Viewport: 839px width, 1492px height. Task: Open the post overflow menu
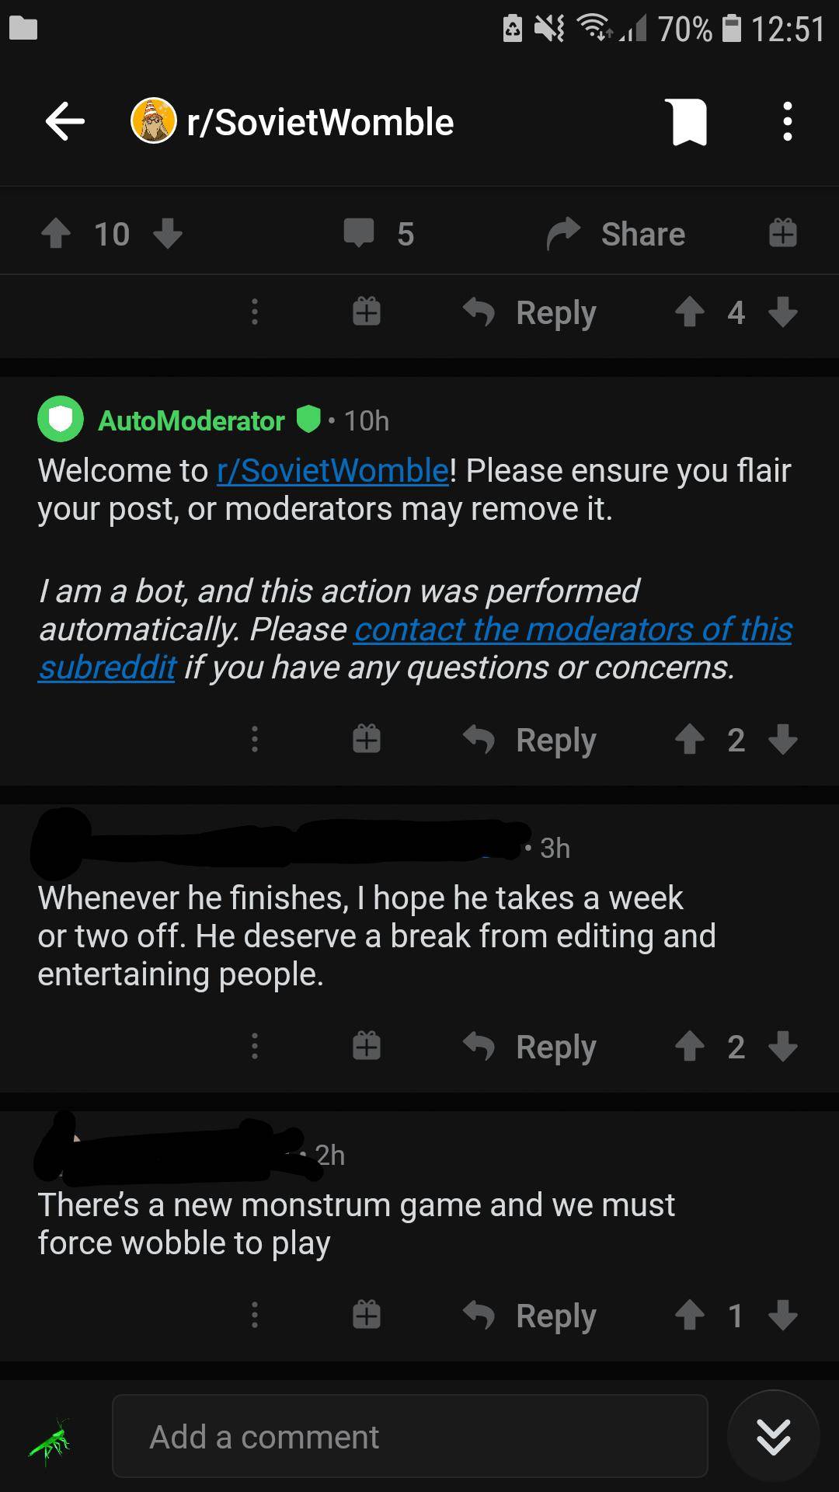(x=787, y=122)
